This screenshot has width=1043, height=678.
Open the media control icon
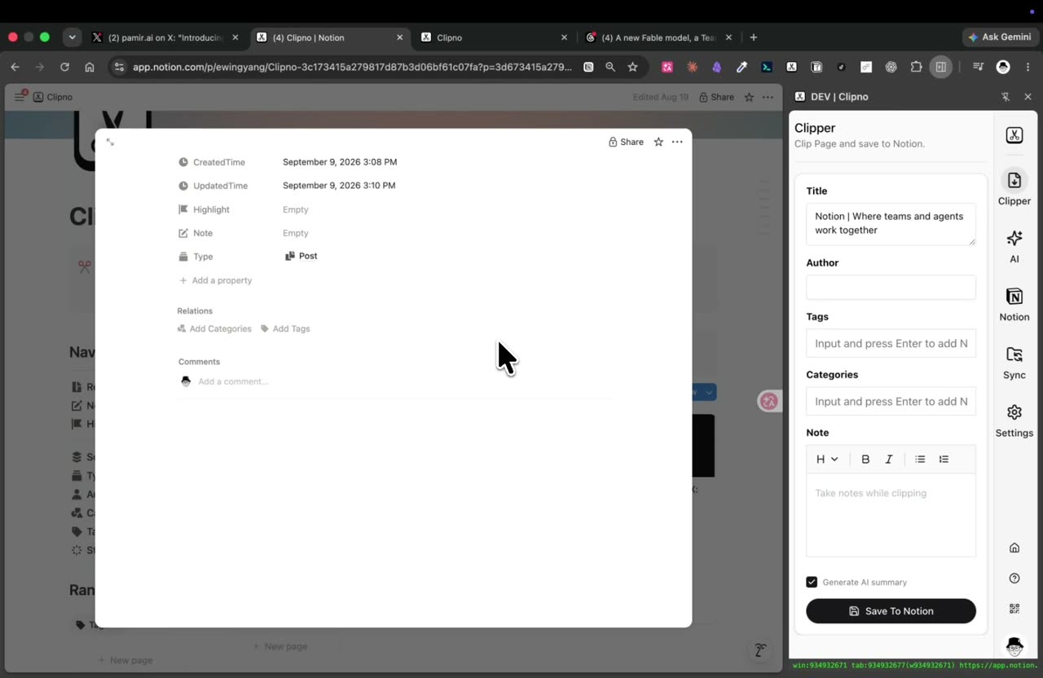[979, 67]
